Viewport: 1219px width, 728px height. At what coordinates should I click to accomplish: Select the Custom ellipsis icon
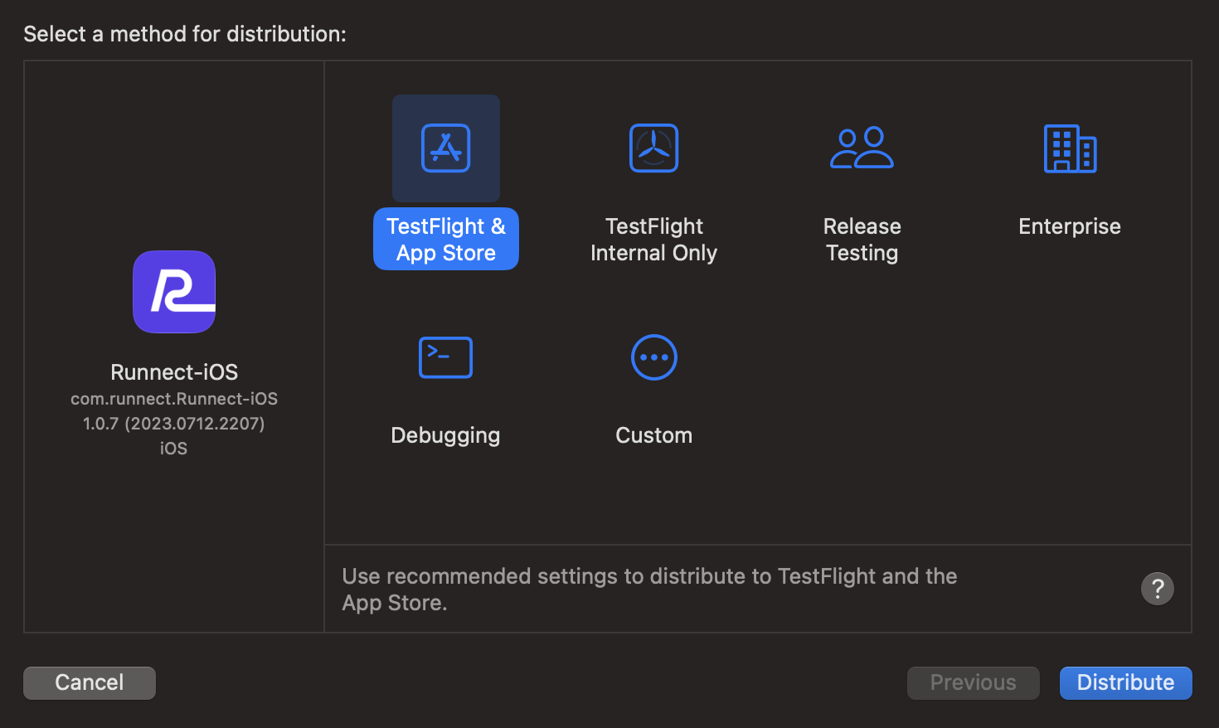pyautogui.click(x=653, y=357)
